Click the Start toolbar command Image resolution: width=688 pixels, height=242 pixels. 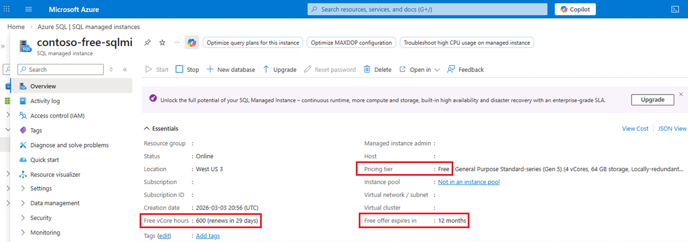[x=157, y=70]
